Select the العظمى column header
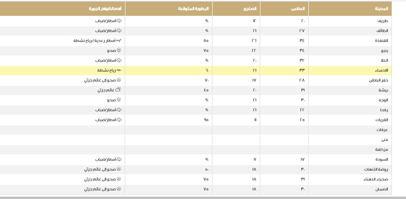The image size is (406, 199). point(298,9)
